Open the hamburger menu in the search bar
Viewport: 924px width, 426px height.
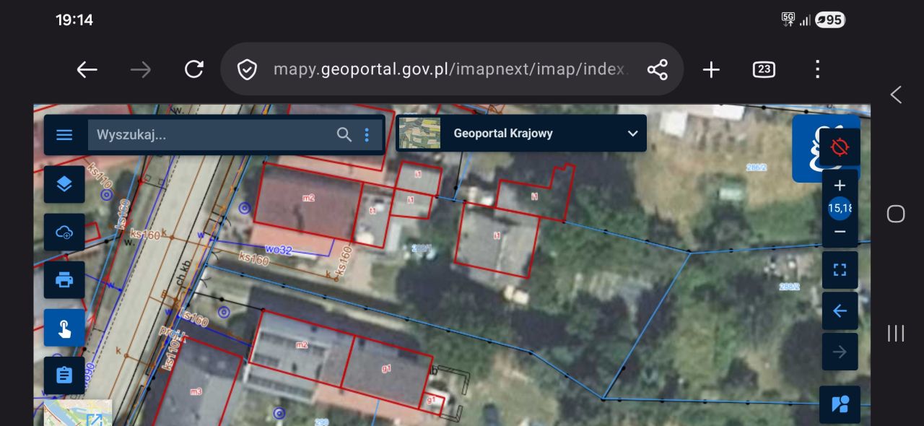tap(64, 135)
